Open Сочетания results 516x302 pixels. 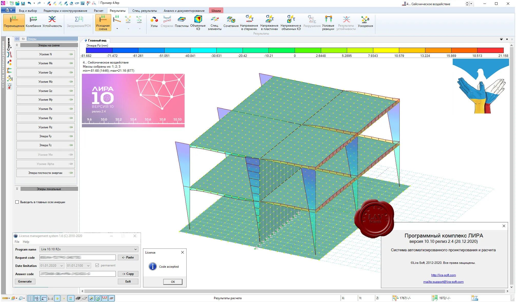point(231,22)
